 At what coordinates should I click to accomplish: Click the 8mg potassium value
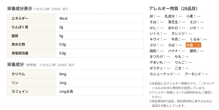[x=63, y=74]
